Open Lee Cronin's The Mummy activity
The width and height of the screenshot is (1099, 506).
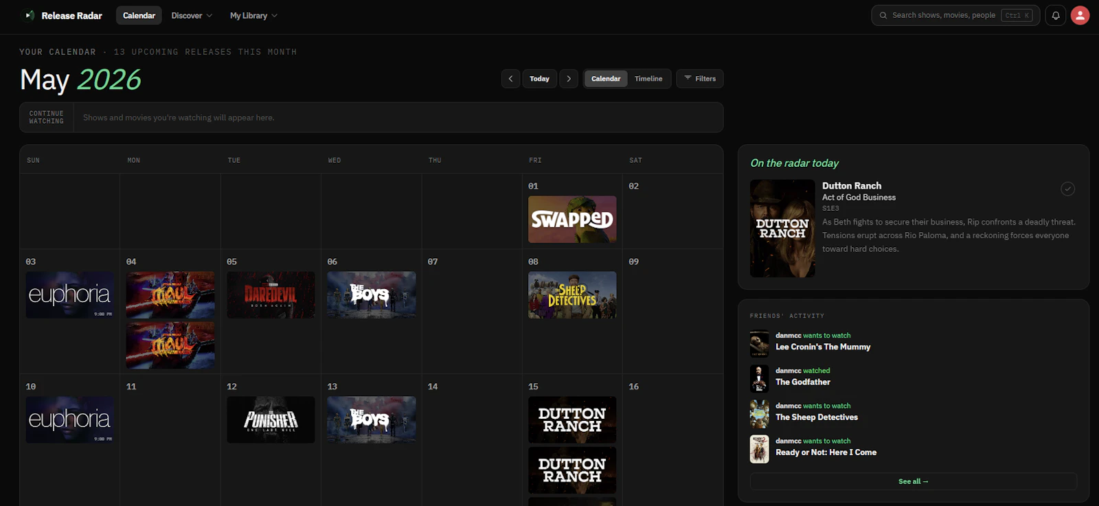[823, 347]
